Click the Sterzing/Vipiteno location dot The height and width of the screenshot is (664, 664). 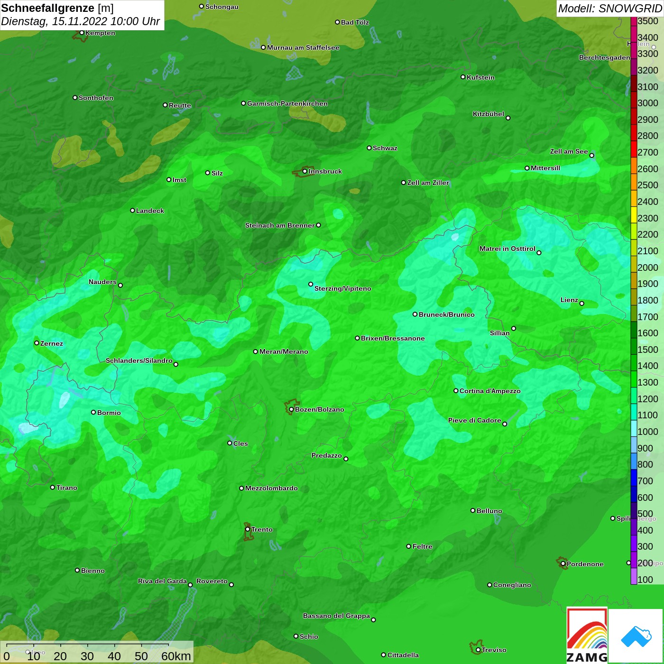(x=311, y=284)
